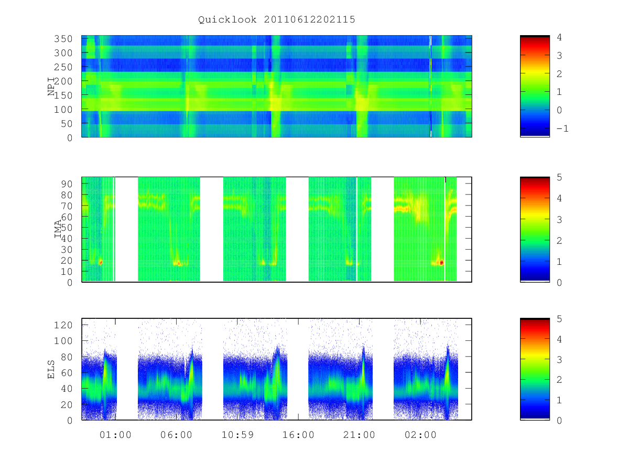Click the 5 label on ELS colorbar
This screenshot has height=472, width=629.
(559, 318)
